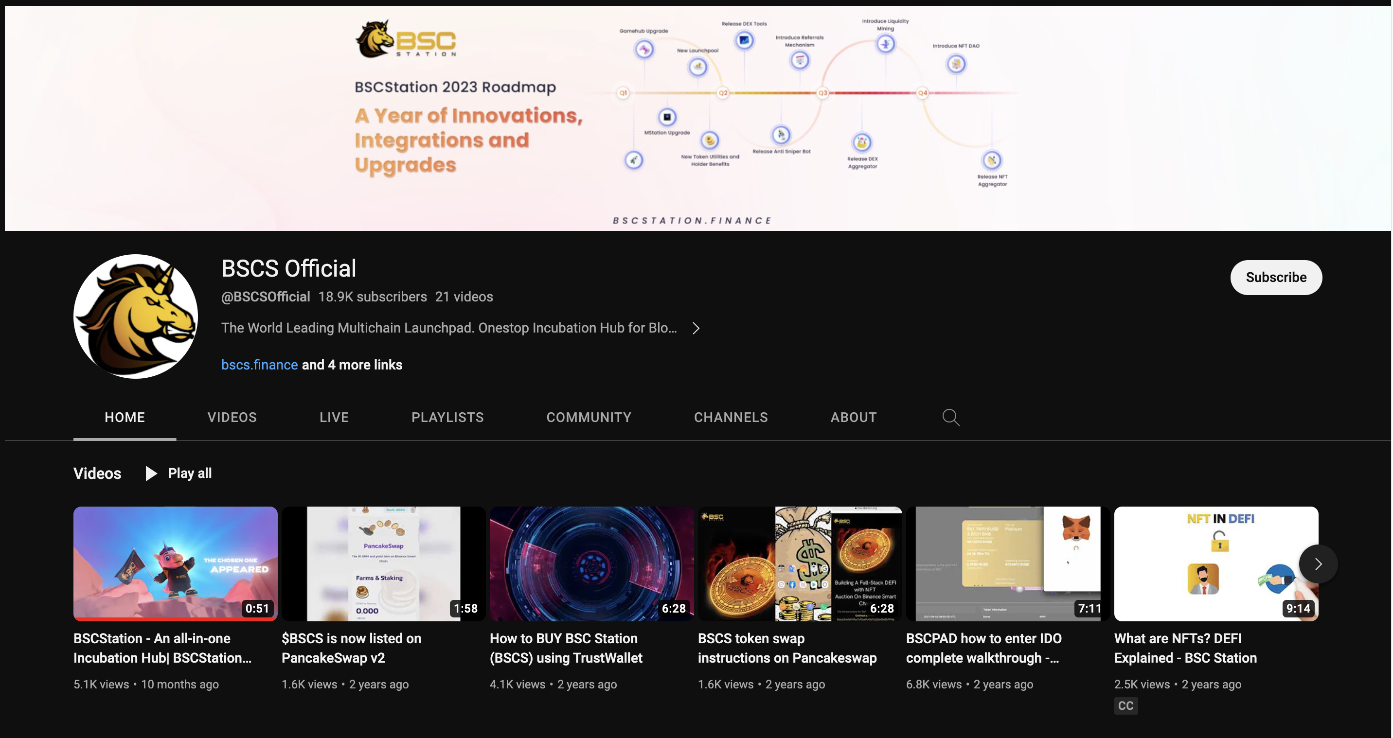Expand channel description with chevron arrow
This screenshot has width=1393, height=738.
[696, 328]
